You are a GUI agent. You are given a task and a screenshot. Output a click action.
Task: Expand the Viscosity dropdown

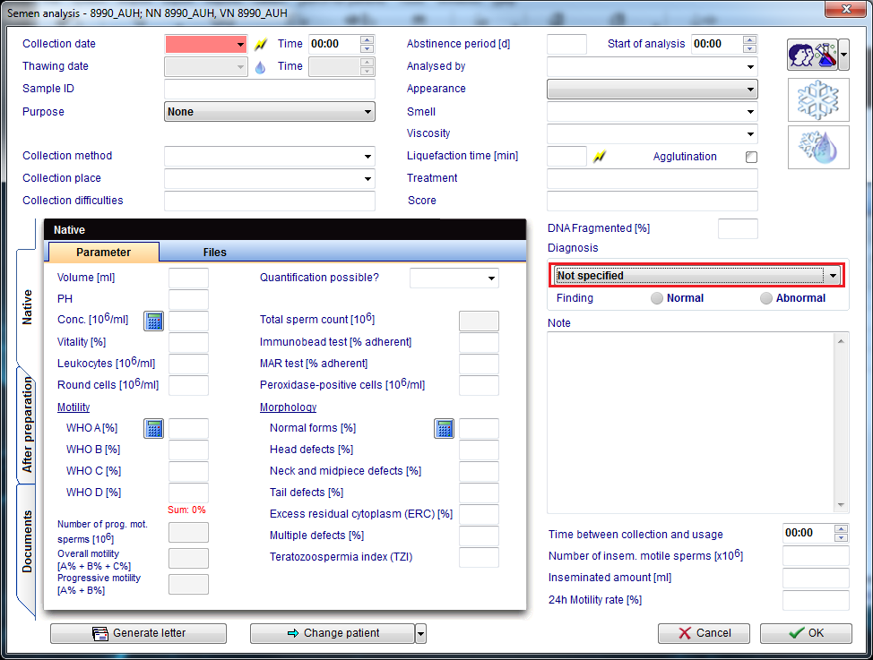(750, 134)
